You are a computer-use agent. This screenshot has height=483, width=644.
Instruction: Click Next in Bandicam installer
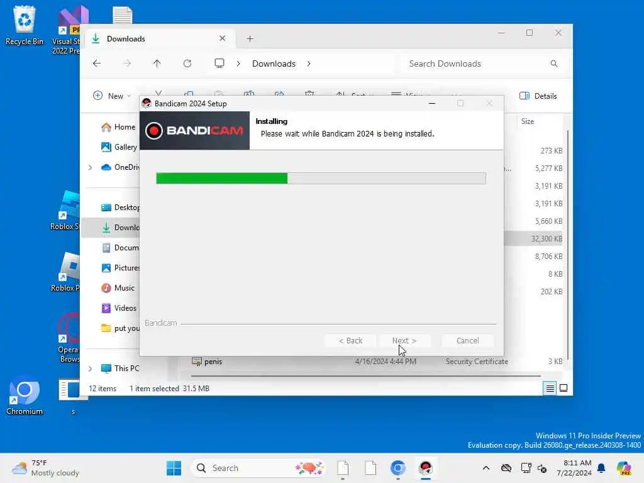coord(404,340)
